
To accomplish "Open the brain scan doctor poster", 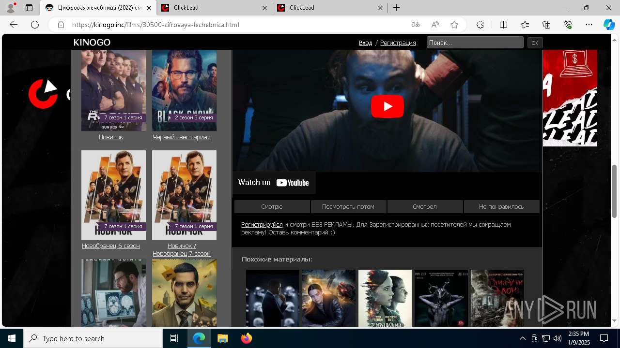I will (113, 293).
